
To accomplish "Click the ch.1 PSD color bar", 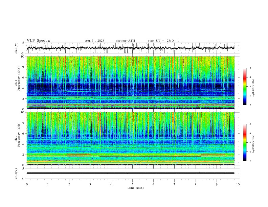I will click(x=245, y=87).
